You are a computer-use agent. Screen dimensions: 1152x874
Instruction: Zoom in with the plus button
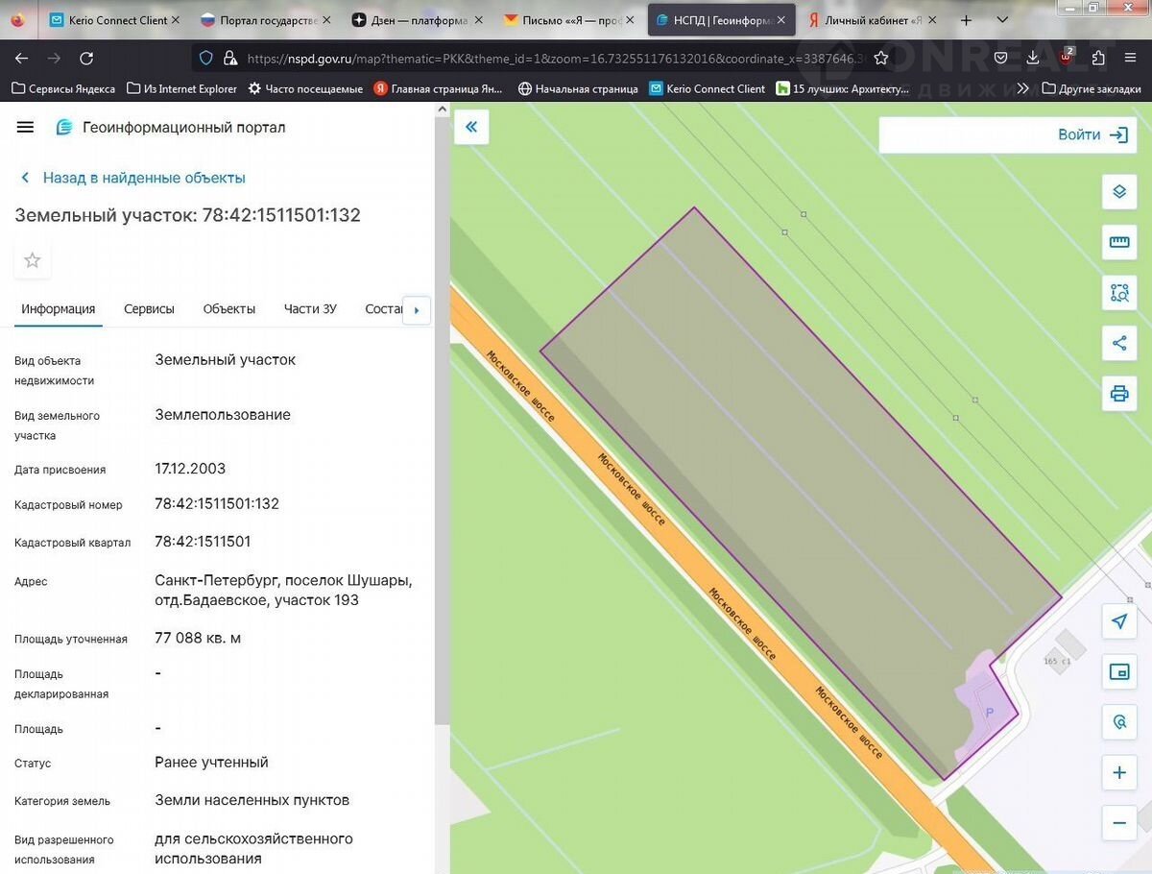[x=1118, y=772]
